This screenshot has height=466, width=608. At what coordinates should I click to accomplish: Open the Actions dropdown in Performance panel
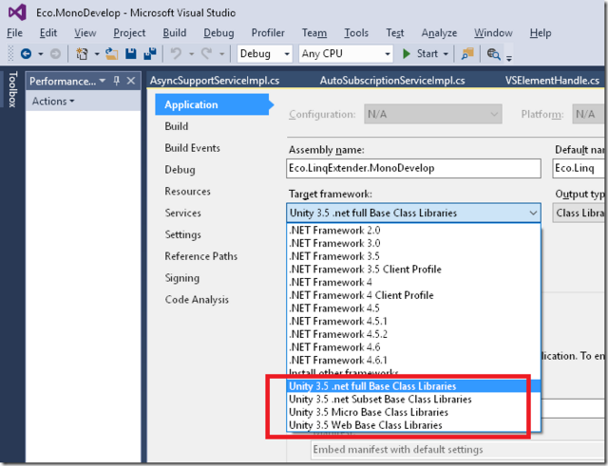[x=53, y=102]
